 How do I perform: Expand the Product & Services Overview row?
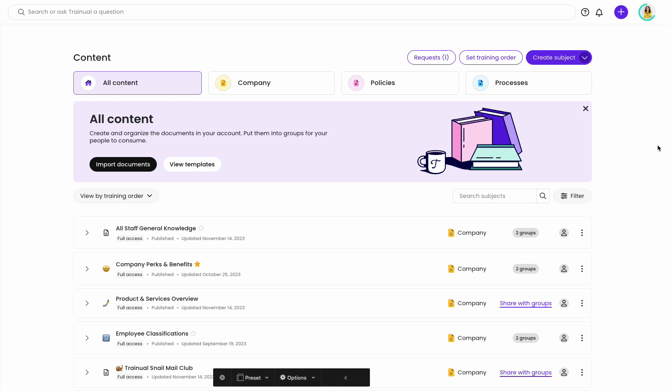[87, 303]
